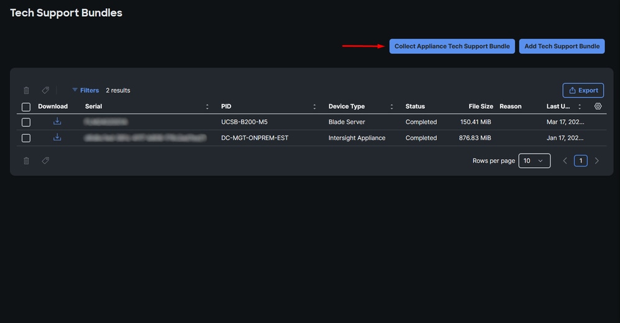Download the UCSB-B200-M5 bundle
The width and height of the screenshot is (620, 323).
(x=57, y=121)
